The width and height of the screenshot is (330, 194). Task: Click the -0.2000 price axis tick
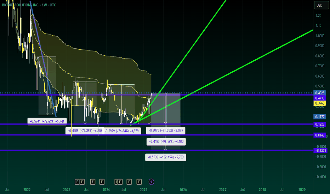(320, 157)
